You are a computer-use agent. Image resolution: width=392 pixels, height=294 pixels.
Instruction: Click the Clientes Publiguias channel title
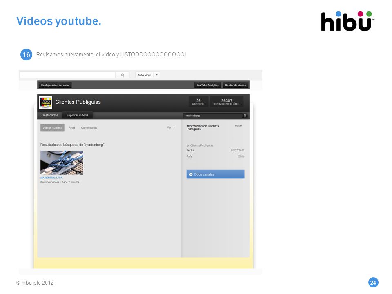78,102
